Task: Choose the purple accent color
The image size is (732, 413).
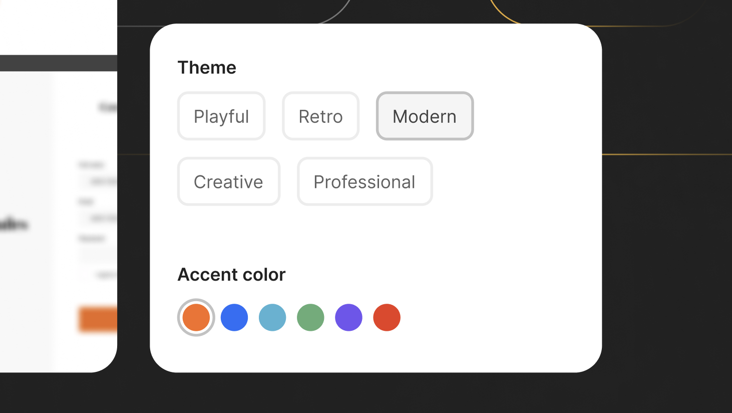Action: (348, 317)
